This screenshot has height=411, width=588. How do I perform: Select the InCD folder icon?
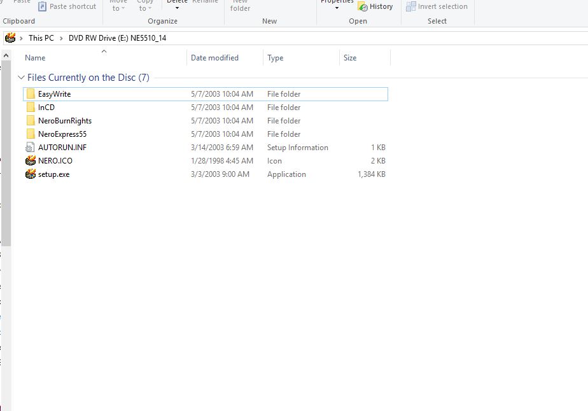pyautogui.click(x=31, y=108)
